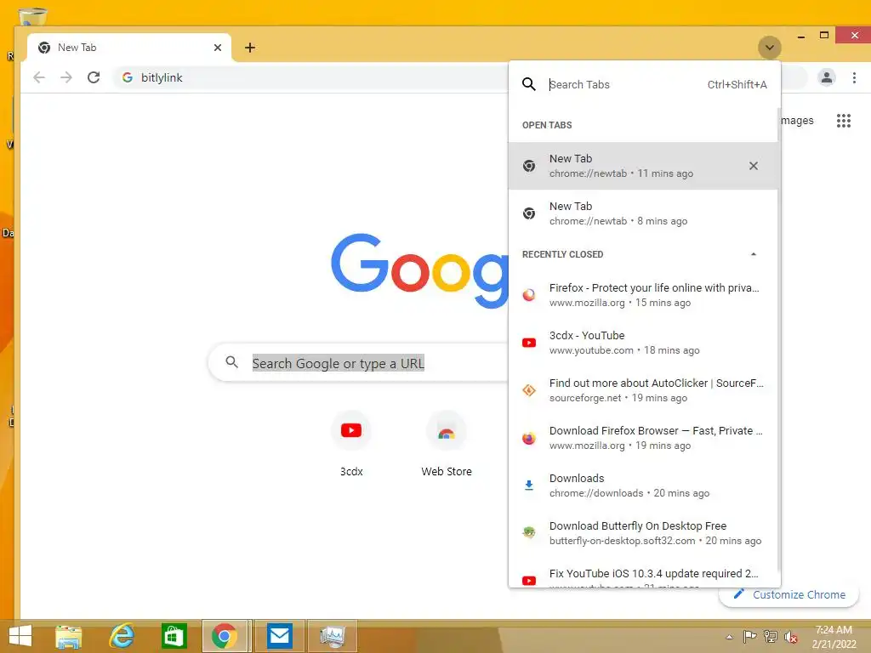This screenshot has height=653, width=871.
Task: Click the address bar containing bitlylink
Action: pyautogui.click(x=311, y=77)
